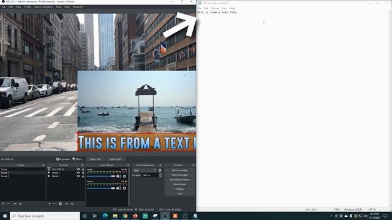
Task: Move the selected scene up
Action: click(x=15, y=204)
